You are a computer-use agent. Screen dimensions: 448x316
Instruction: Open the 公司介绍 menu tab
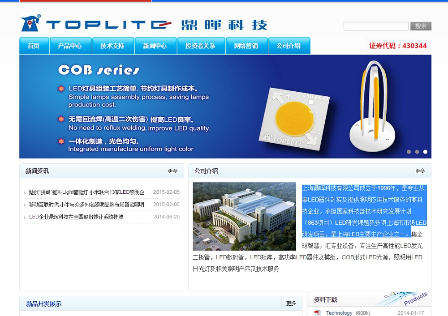pyautogui.click(x=289, y=46)
